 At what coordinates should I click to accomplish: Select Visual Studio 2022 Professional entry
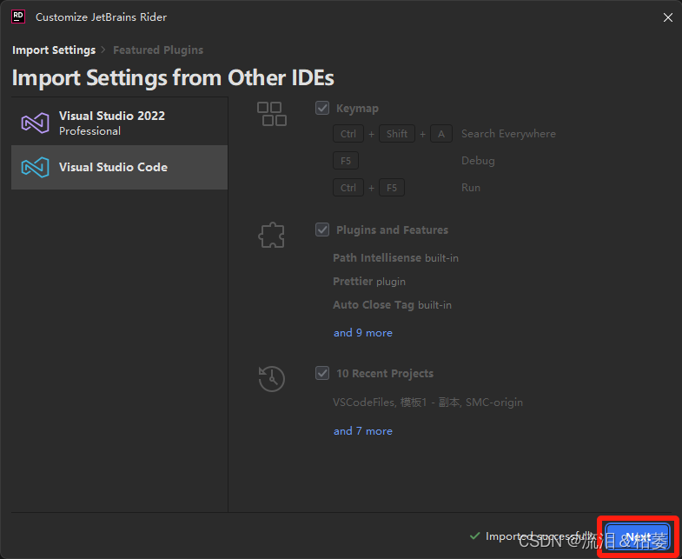pos(119,123)
